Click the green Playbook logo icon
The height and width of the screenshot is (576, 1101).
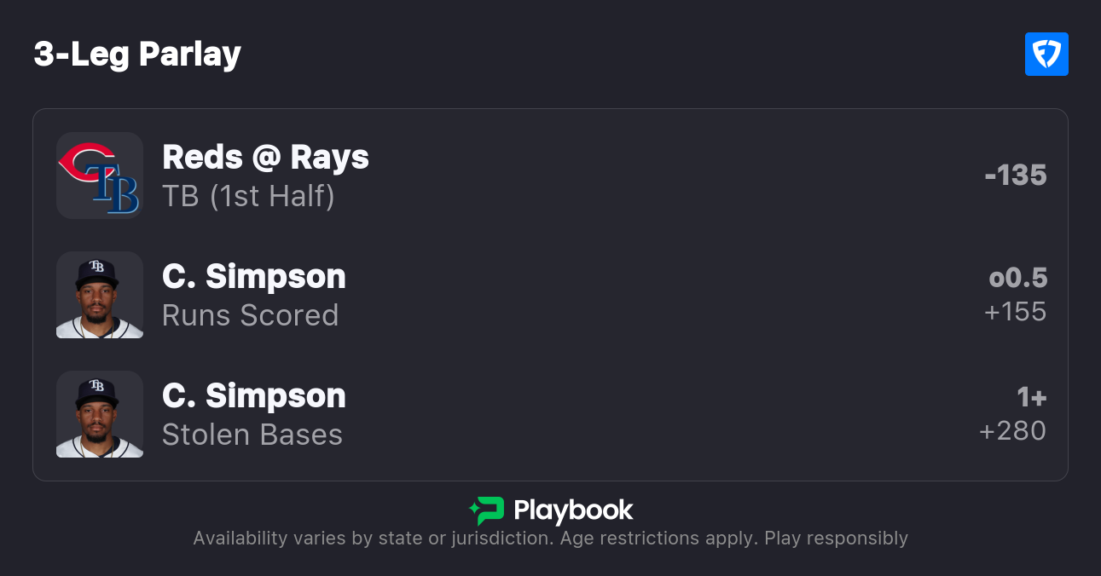click(487, 510)
